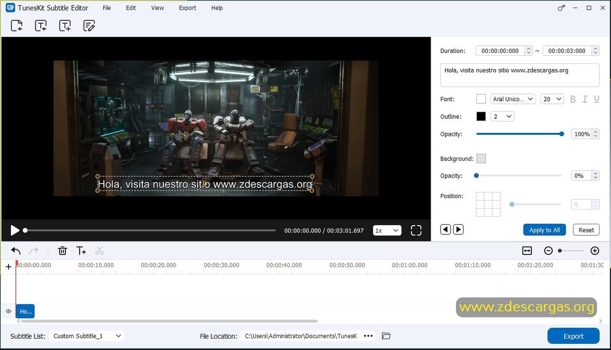Adjust the background opacity 0% stepper
Viewport: 611px width, 350px height.
pos(595,176)
